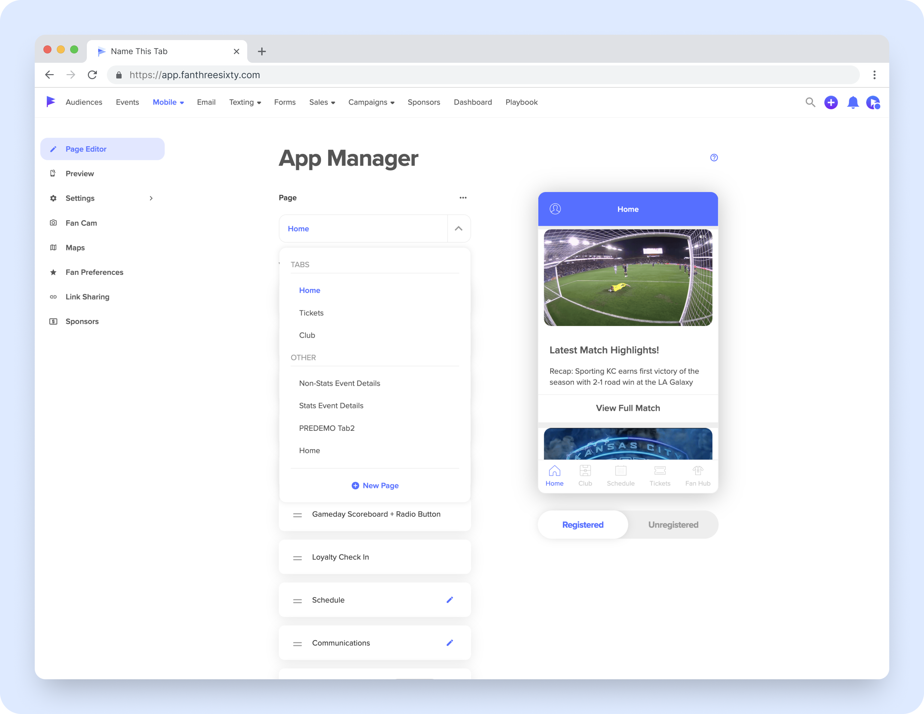
Task: Collapse the Home page dropdown chevron
Action: click(x=458, y=228)
